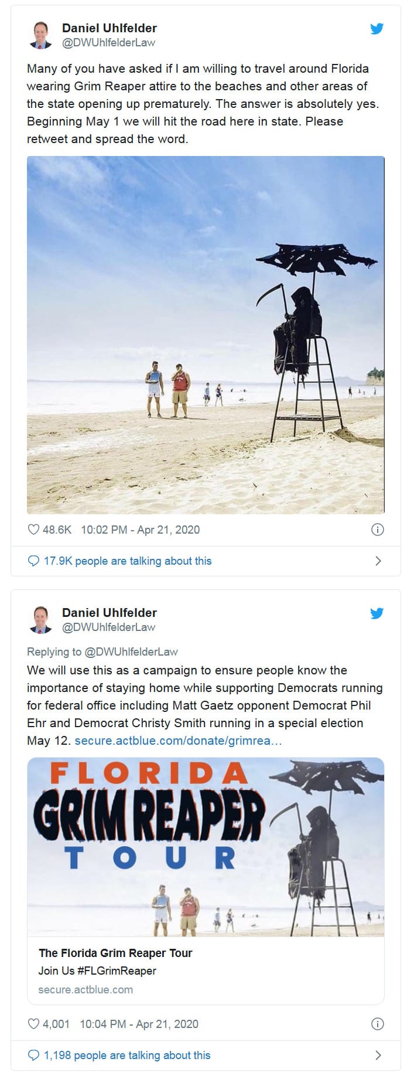Open the Florida Grim Reaper Tour card title
This screenshot has height=1079, width=414.
115,953
